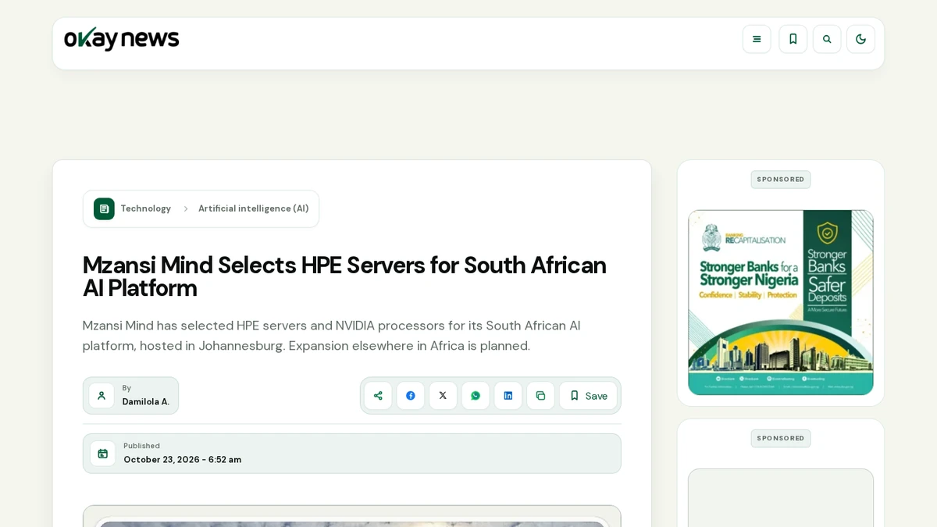Go to Okay News homepage logo
The width and height of the screenshot is (937, 527).
(122, 38)
